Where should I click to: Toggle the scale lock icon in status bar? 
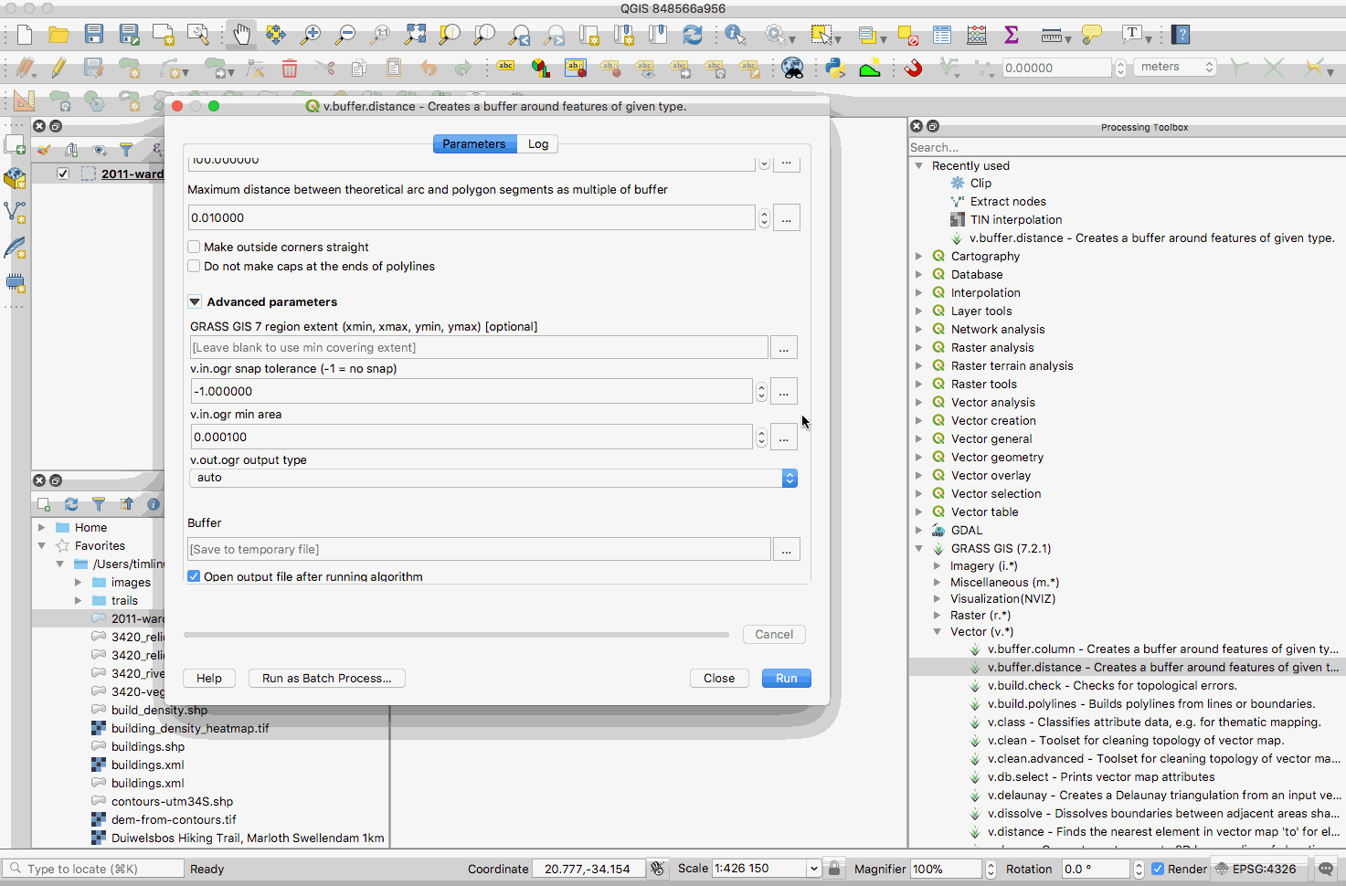pyautogui.click(x=834, y=869)
